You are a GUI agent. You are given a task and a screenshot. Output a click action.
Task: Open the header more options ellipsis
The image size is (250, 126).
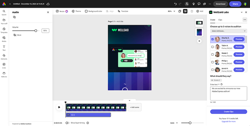(x=210, y=4)
